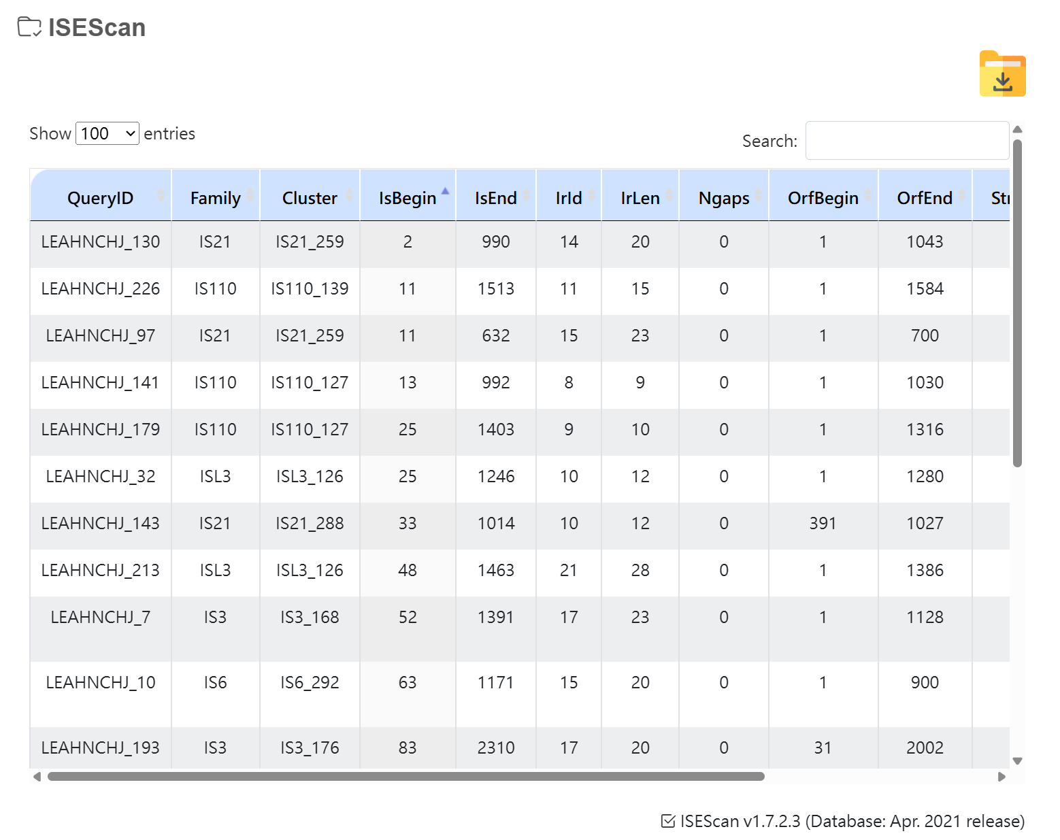Select the IS110_139 cluster cell
The width and height of the screenshot is (1060, 840).
click(310, 289)
